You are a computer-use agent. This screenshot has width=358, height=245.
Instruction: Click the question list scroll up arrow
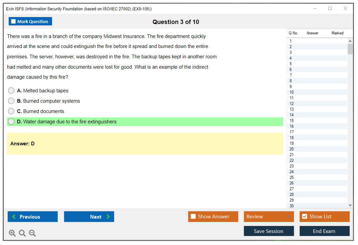tap(350, 41)
